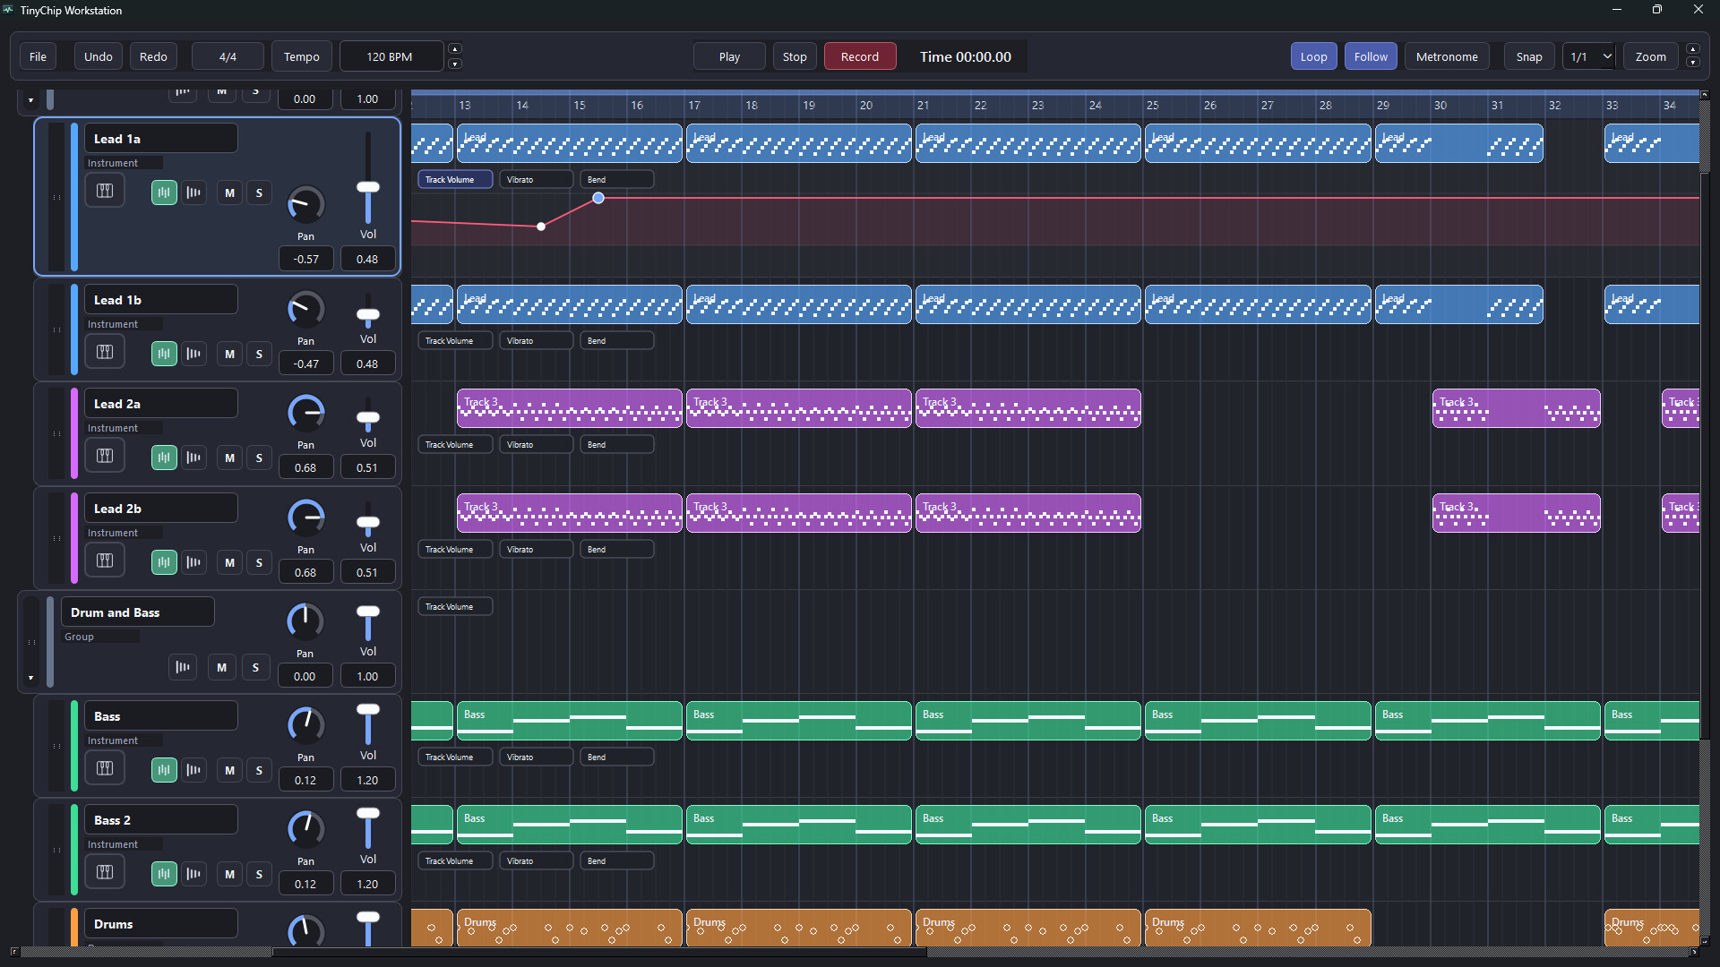The height and width of the screenshot is (967, 1720).
Task: Toggle green automation icon on Lead 1a
Action: tap(164, 193)
